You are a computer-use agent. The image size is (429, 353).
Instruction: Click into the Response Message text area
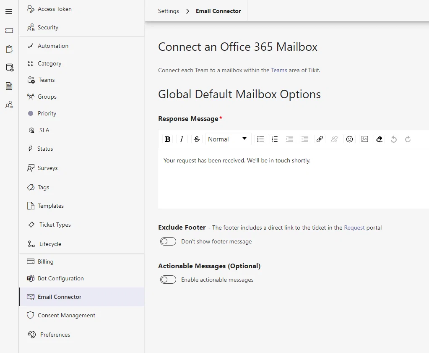(x=293, y=178)
